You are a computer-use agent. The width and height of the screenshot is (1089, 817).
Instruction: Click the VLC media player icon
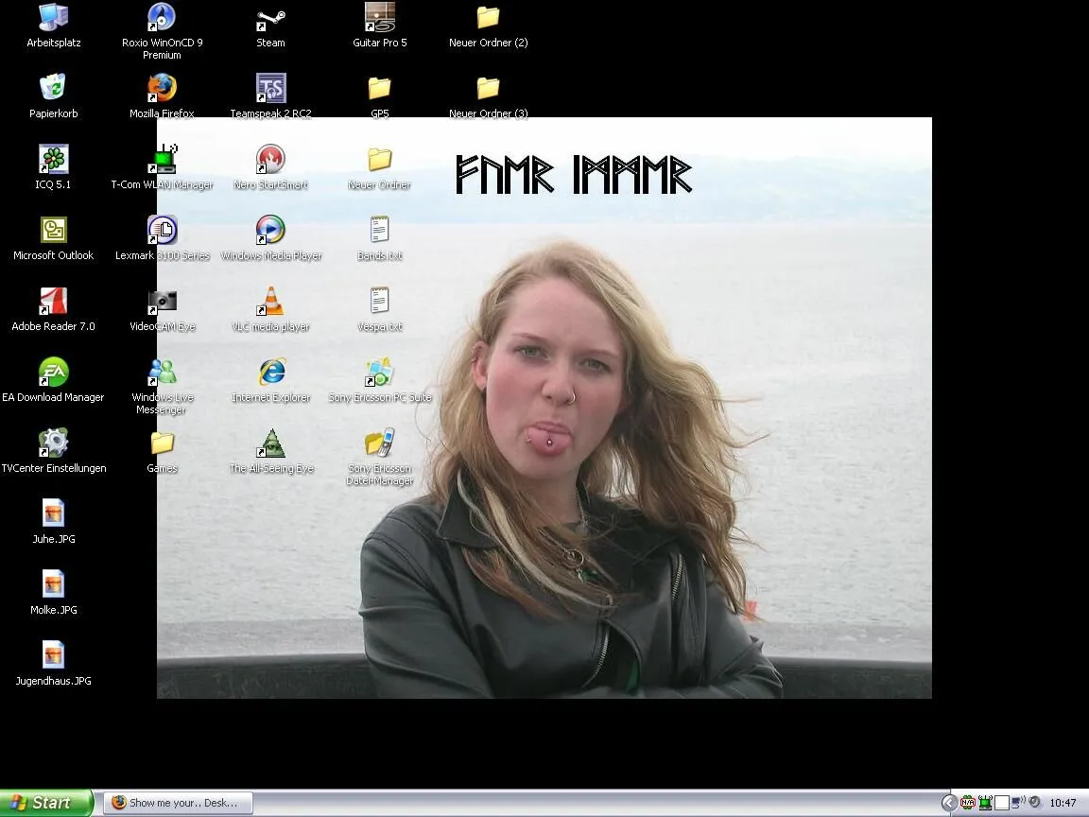pos(270,302)
